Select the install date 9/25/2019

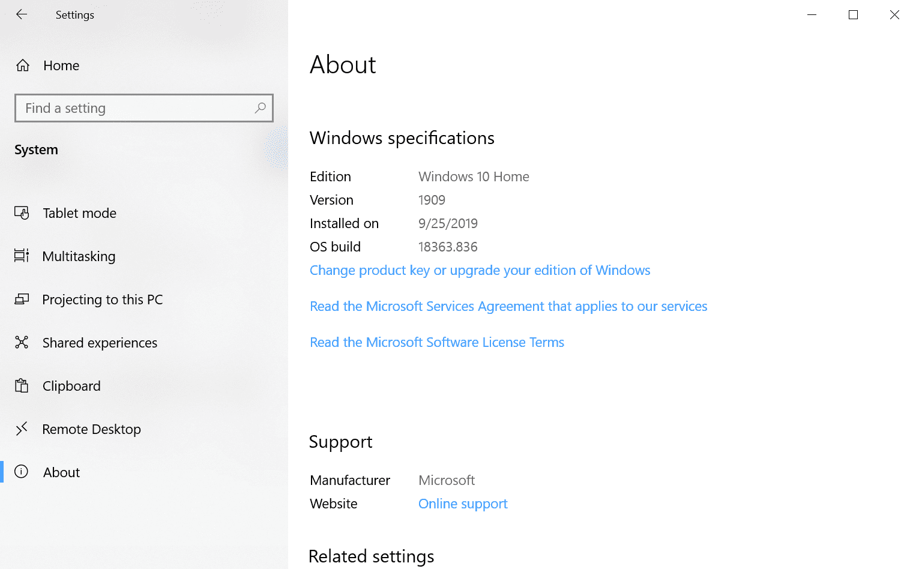click(448, 223)
